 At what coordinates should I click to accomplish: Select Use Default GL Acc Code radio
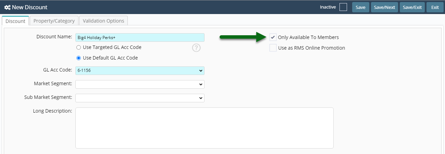click(x=78, y=58)
